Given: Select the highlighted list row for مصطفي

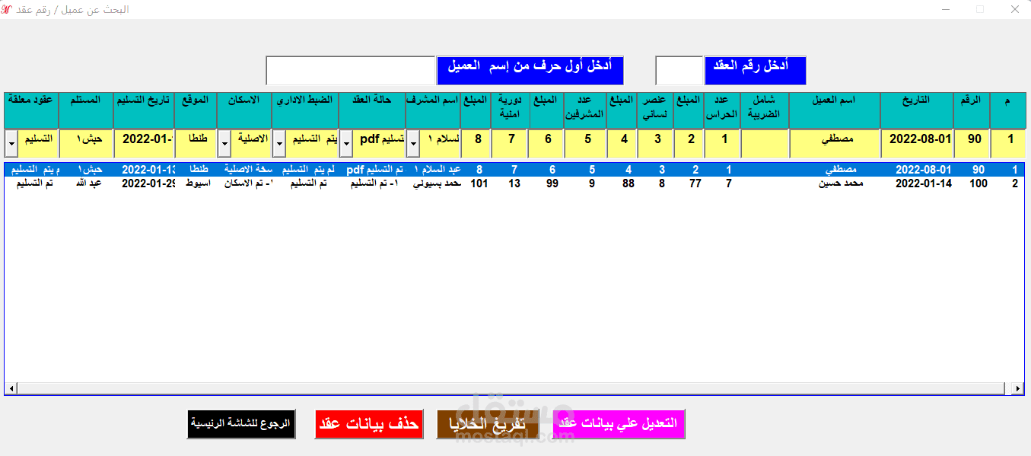Looking at the screenshot, I should tap(514, 169).
